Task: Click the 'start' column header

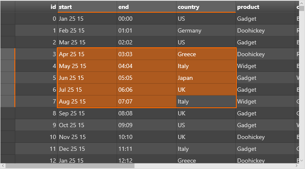Action: [87, 7]
